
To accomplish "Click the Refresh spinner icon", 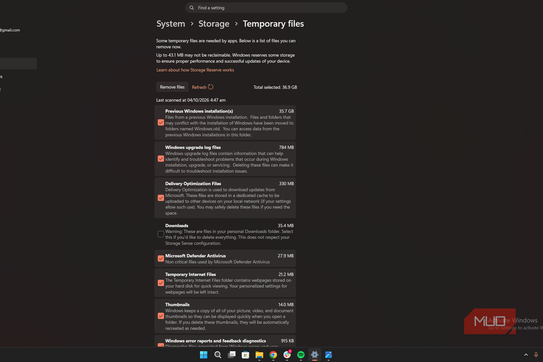I will [211, 87].
